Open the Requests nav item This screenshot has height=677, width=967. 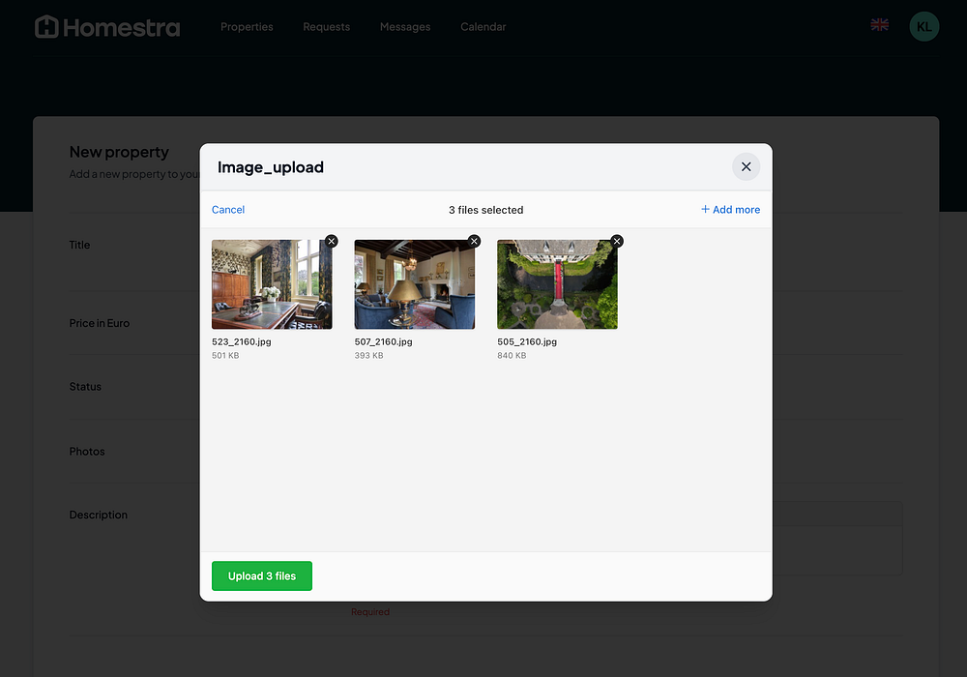coord(326,27)
